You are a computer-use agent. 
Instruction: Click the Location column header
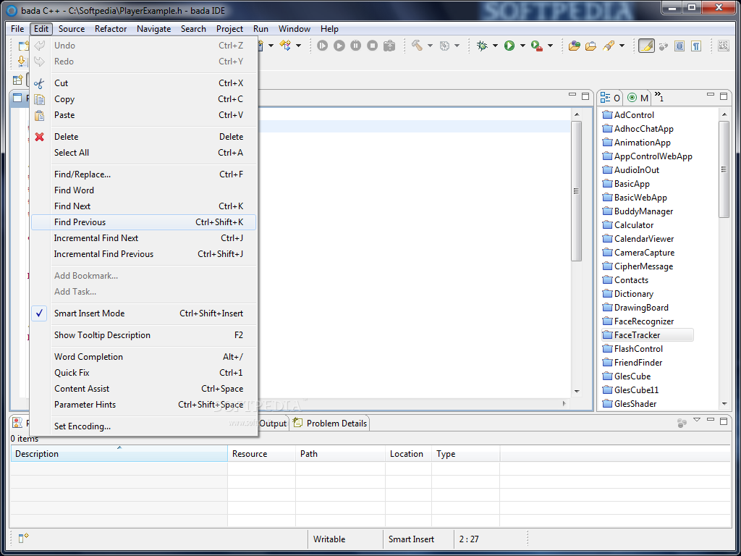coord(408,454)
